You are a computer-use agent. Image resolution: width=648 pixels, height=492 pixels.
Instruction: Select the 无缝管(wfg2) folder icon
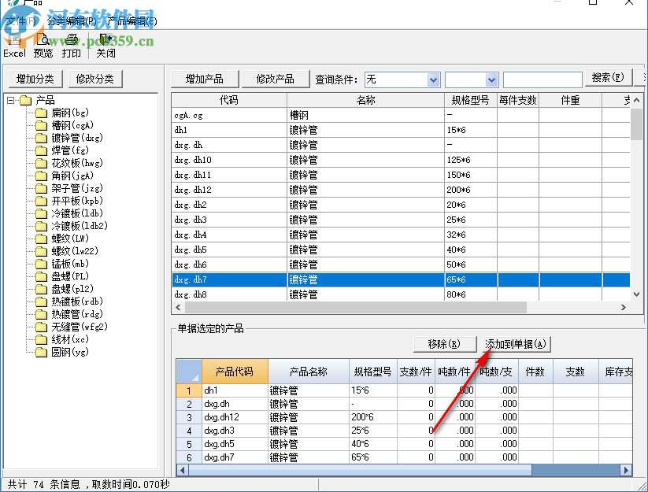pyautogui.click(x=43, y=326)
